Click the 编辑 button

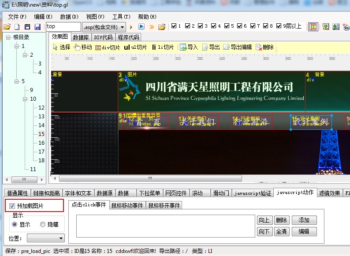coord(304,232)
